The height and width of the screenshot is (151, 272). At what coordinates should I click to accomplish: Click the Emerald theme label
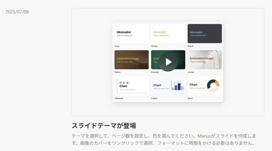pyautogui.click(x=155, y=72)
